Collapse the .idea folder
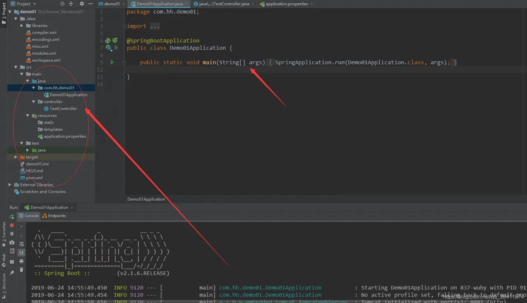 click(16, 19)
